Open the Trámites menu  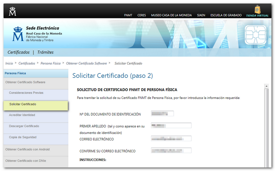point(45,52)
